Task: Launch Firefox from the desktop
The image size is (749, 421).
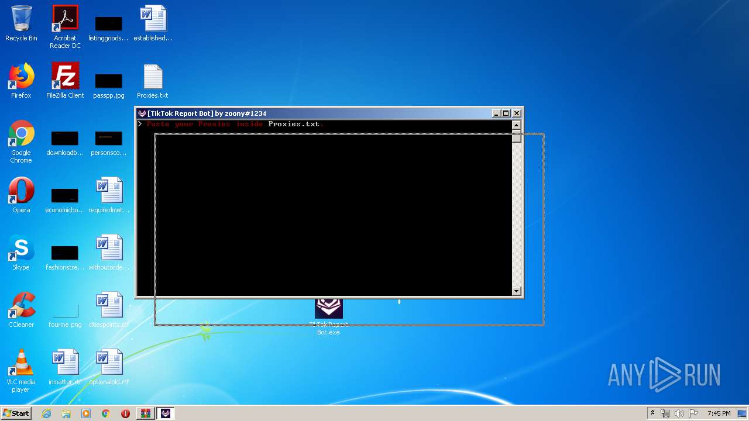Action: click(21, 81)
